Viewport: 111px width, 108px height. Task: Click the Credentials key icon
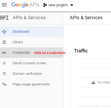4,53
